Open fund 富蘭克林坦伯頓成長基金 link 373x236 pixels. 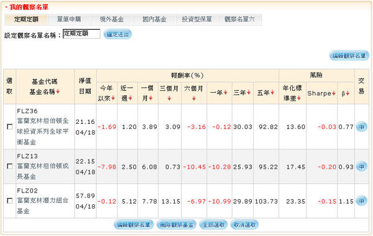[43, 171]
